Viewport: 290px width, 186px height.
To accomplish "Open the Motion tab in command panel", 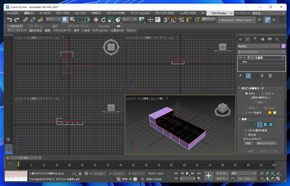I will point(262,39).
